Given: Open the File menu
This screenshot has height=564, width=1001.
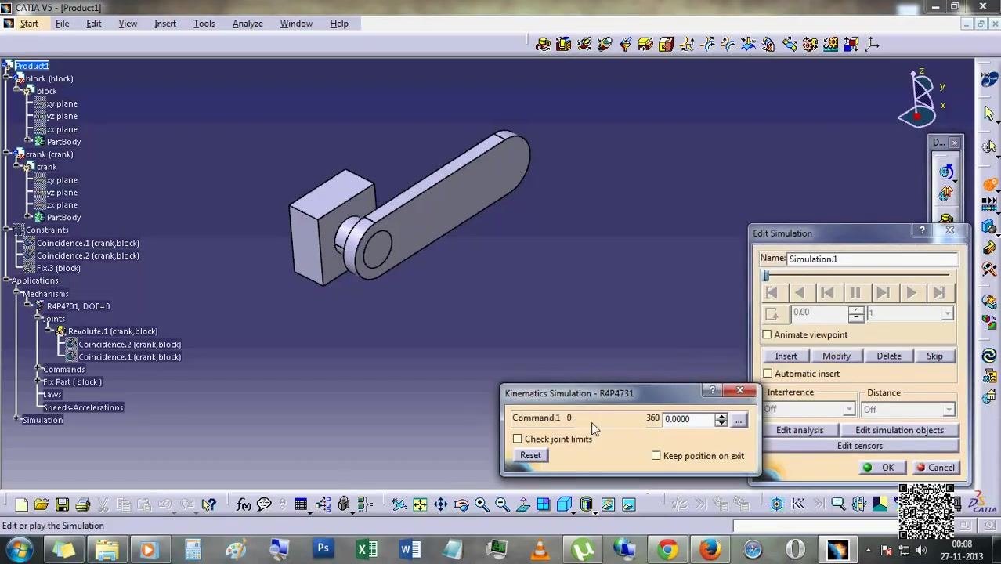Looking at the screenshot, I should [62, 23].
